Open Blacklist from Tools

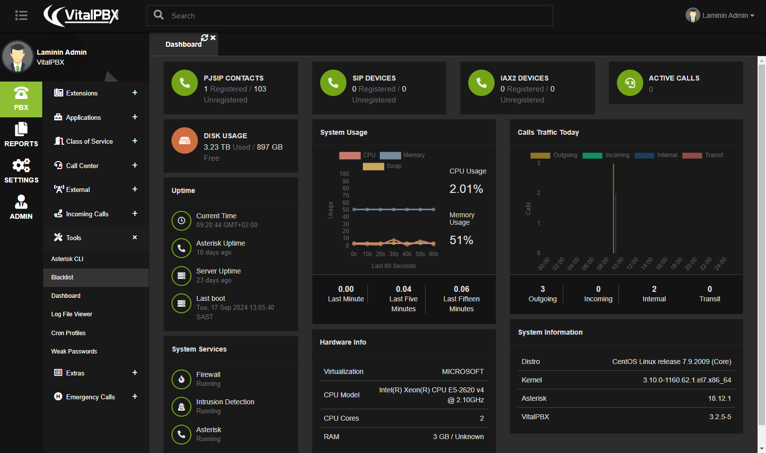tap(96, 277)
